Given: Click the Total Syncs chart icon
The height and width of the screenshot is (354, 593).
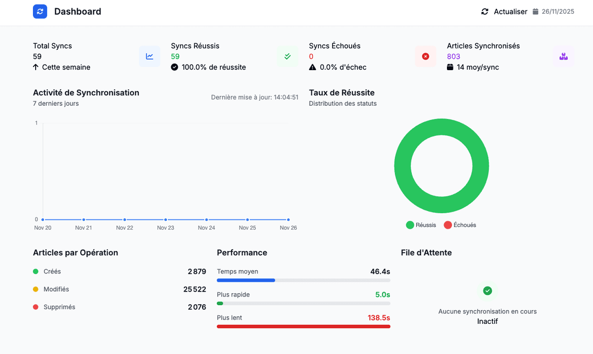Looking at the screenshot, I should click(149, 56).
